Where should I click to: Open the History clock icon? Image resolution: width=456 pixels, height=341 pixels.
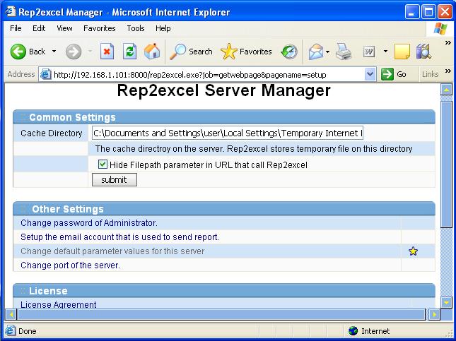tap(289, 52)
